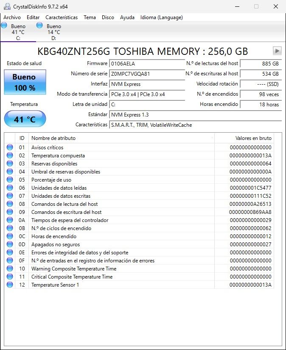Screen dimensions: 286x350
Task: Select the C: drive tab at 41 °C
Action: point(18,32)
